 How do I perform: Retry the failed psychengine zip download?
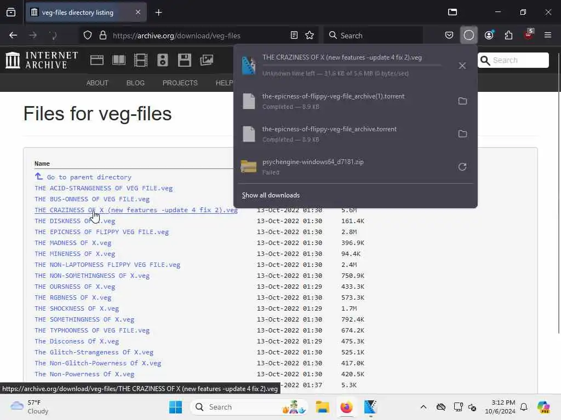click(462, 167)
